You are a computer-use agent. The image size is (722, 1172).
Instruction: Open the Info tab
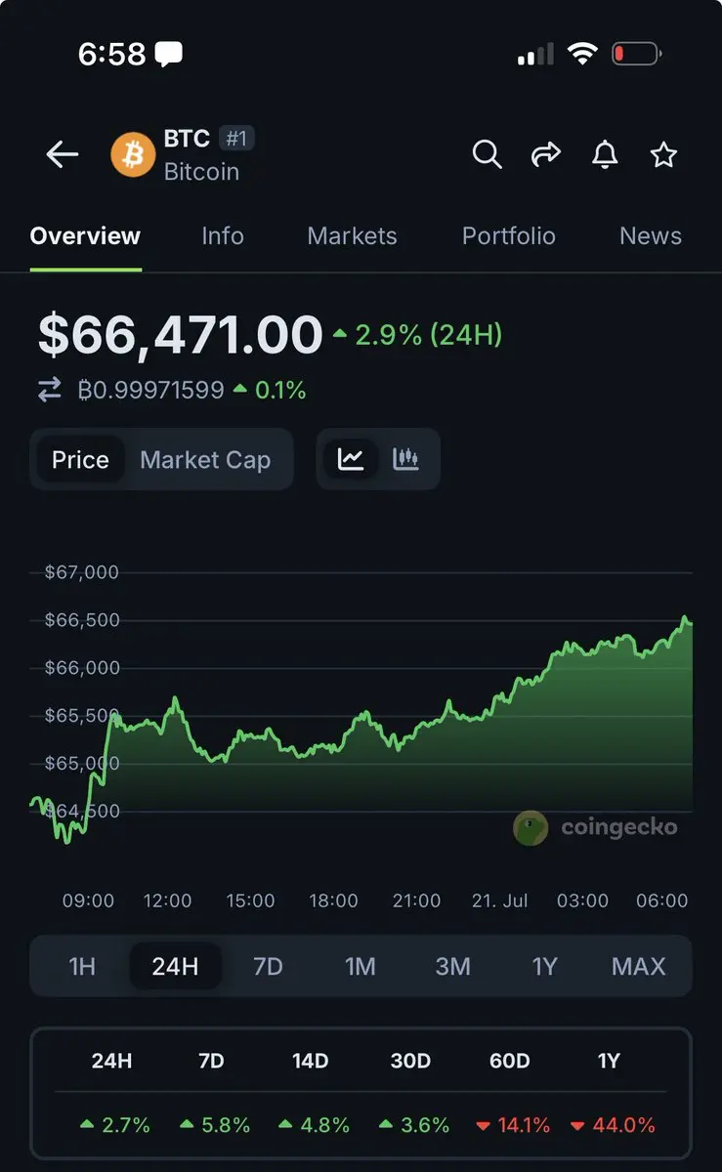[223, 236]
